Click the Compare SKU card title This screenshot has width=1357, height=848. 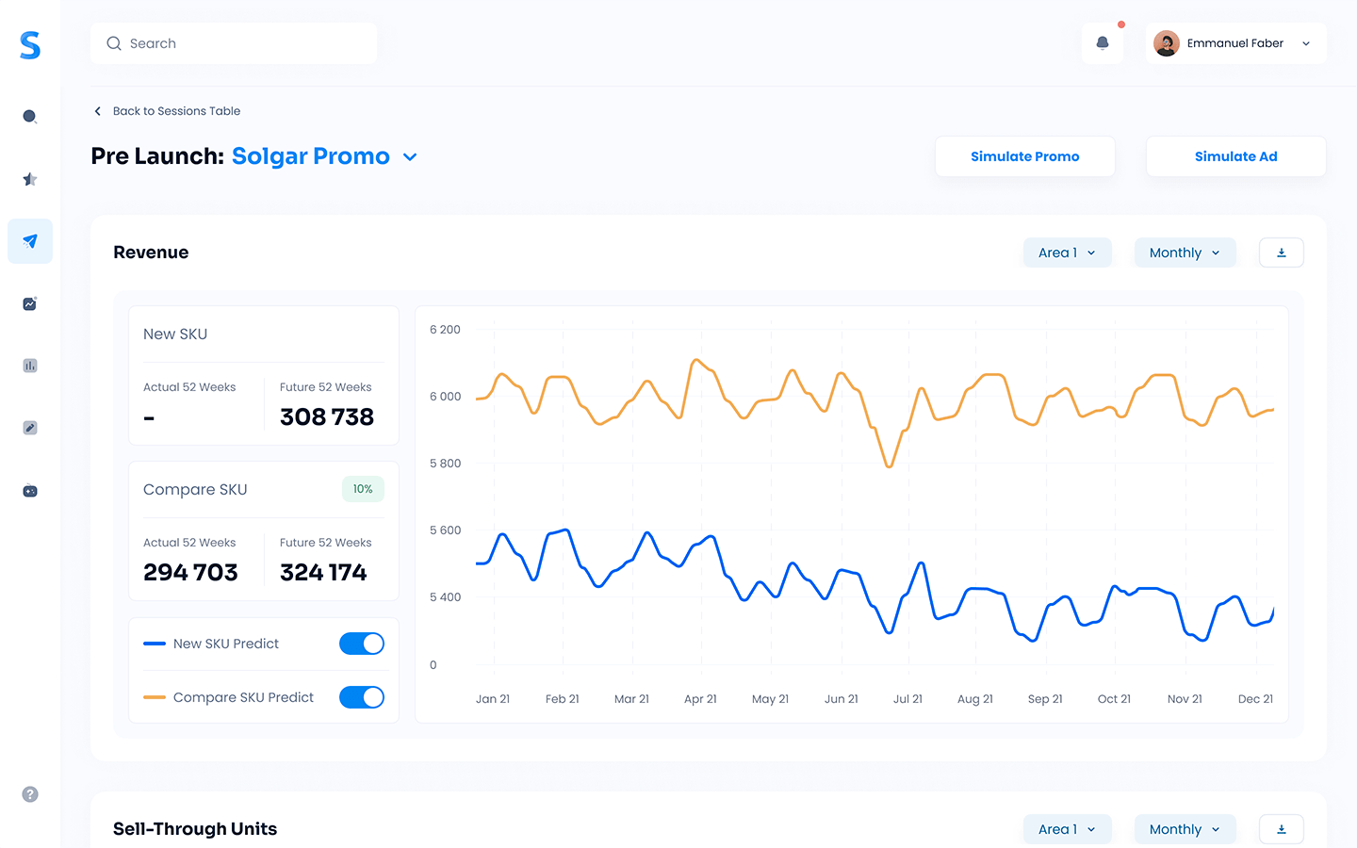point(195,490)
